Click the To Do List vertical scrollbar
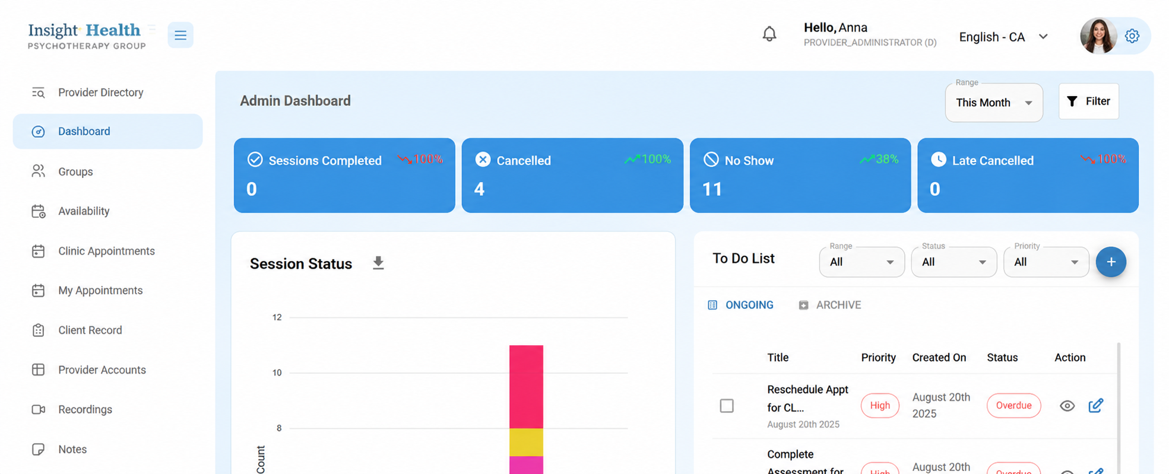1169x474 pixels. [x=1119, y=408]
